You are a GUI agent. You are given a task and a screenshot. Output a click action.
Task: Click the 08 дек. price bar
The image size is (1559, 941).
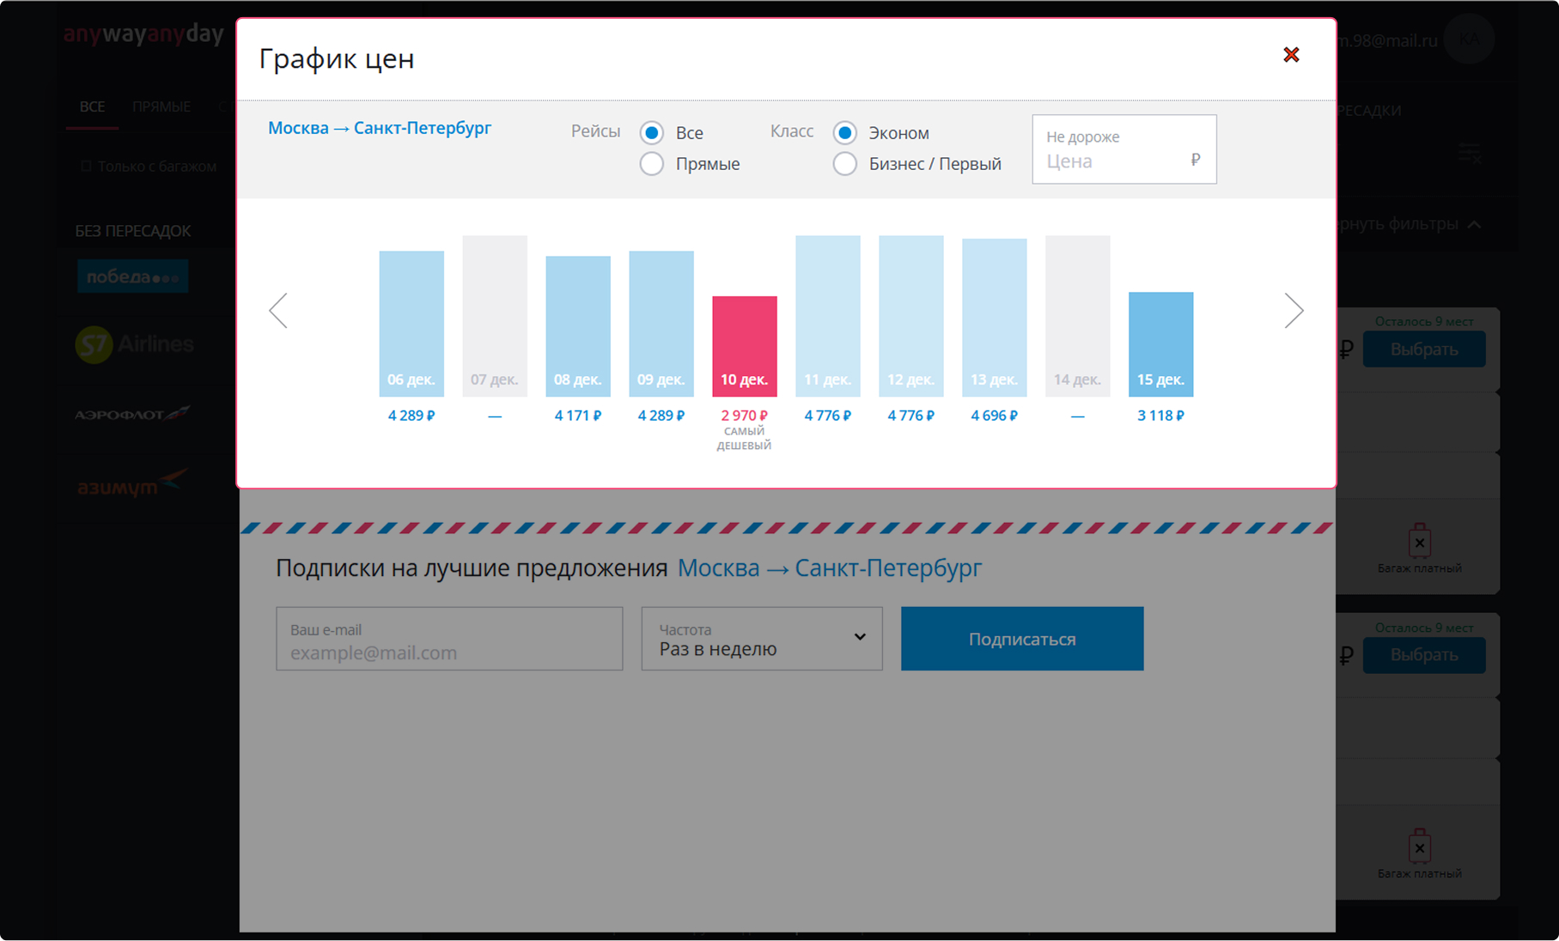(x=578, y=327)
